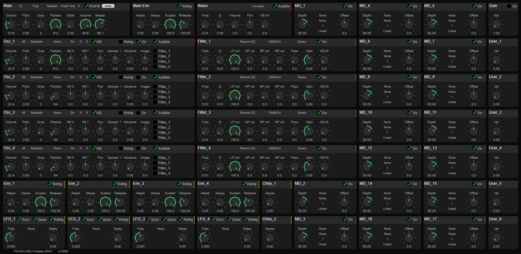The image size is (521, 254).
Task: Click the MD_1 Depth knob
Action: tap(302, 24)
